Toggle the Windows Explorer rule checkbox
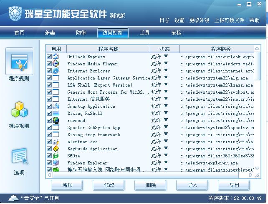 click(x=49, y=163)
